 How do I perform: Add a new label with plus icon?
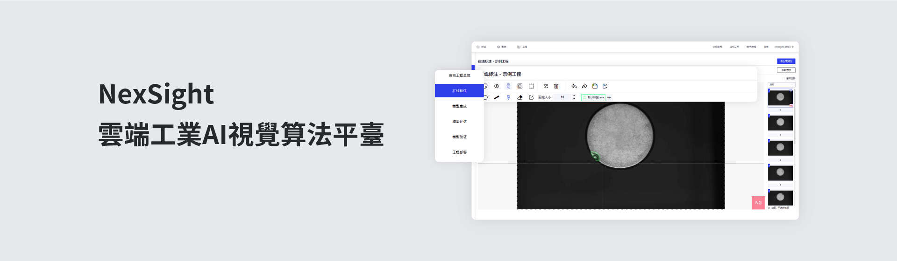(609, 97)
